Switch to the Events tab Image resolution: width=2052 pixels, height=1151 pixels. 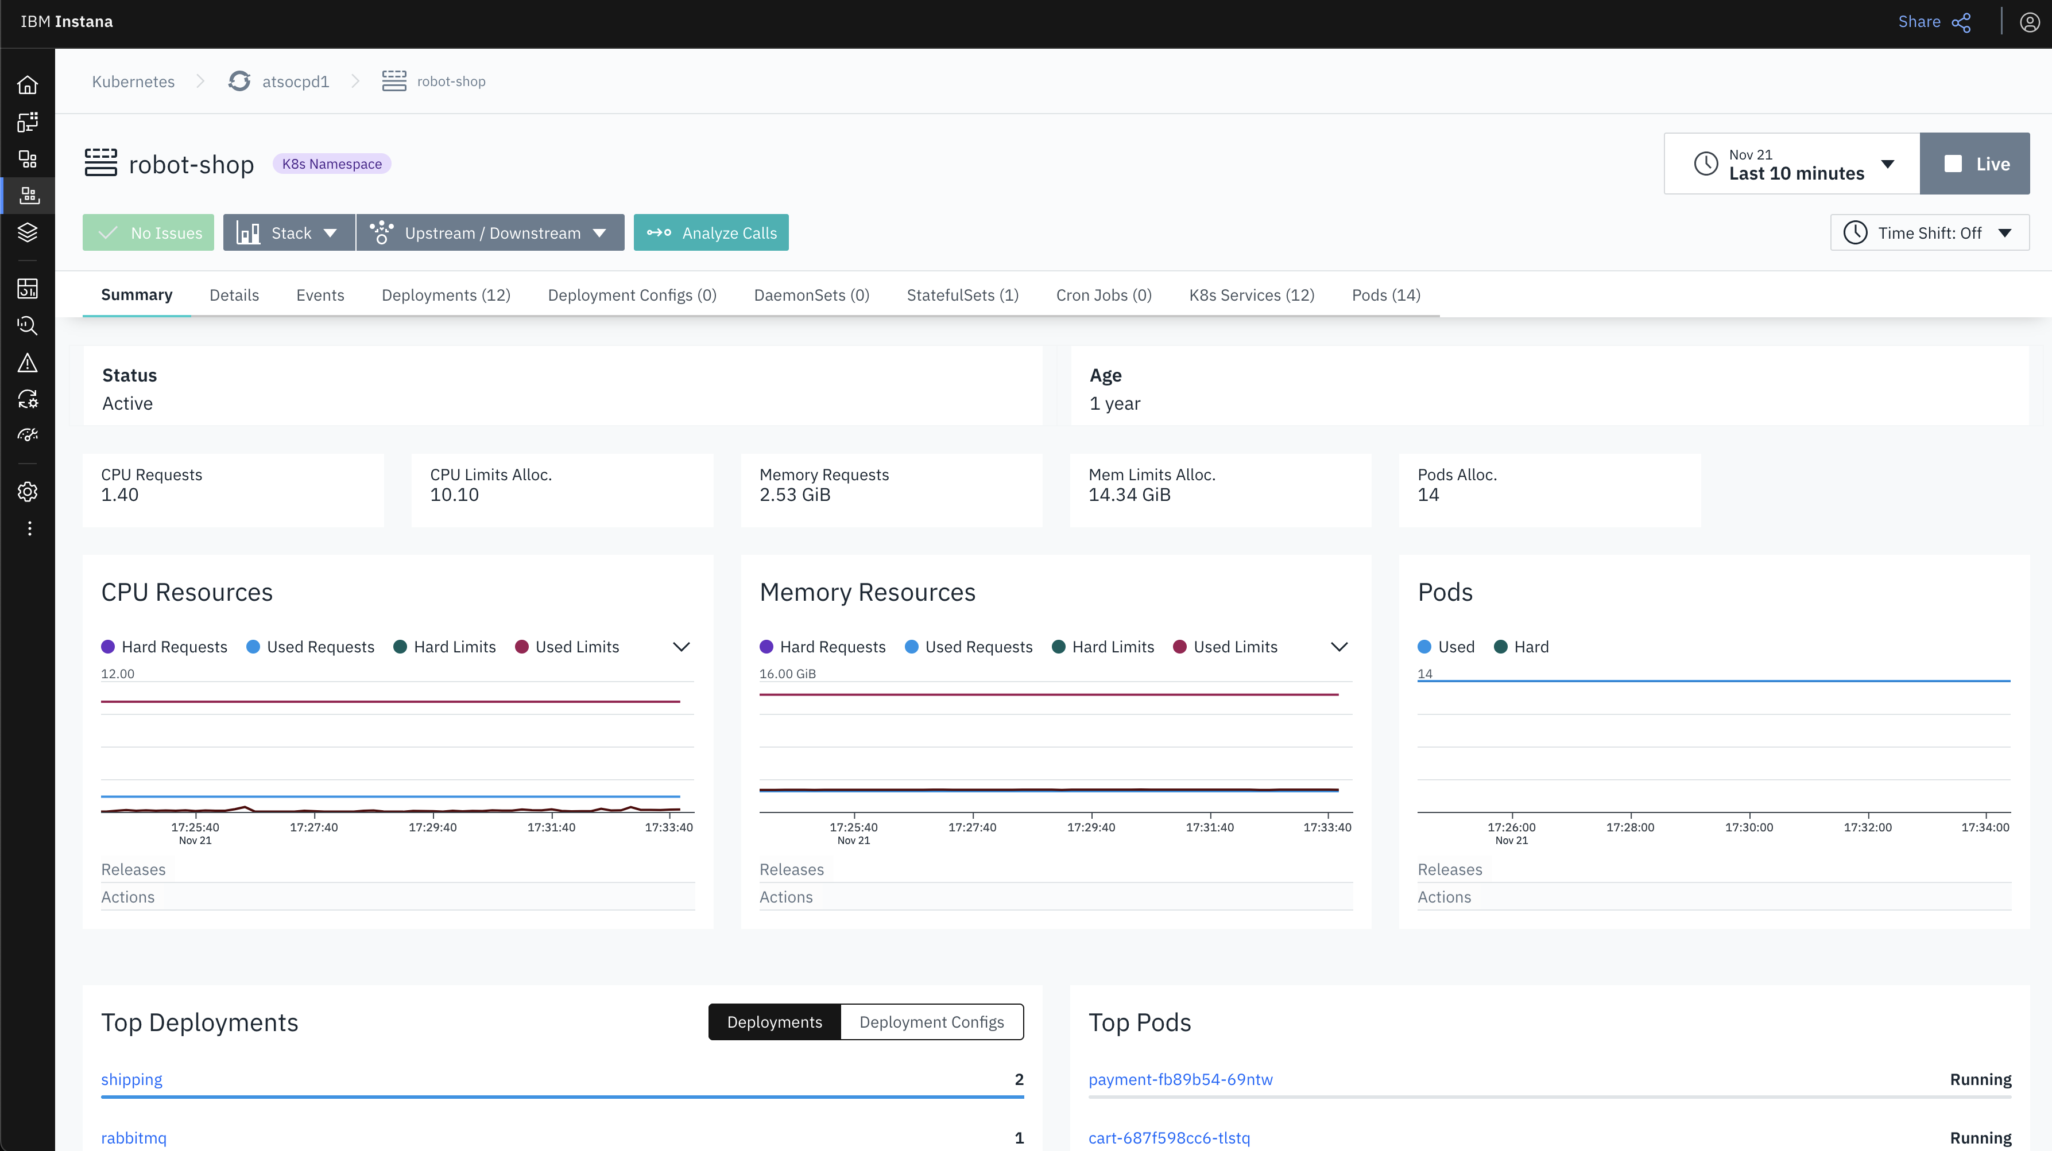coord(320,294)
